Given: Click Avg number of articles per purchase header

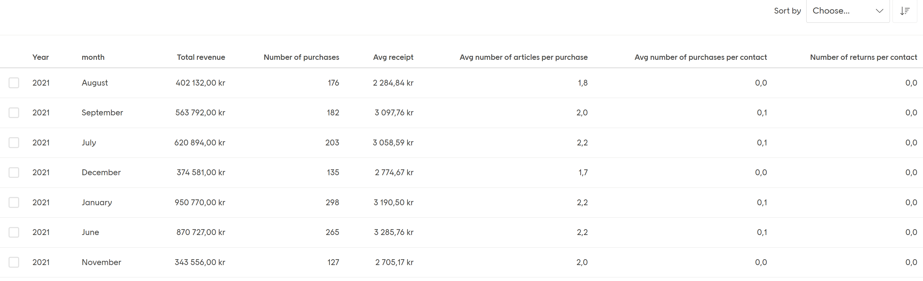Looking at the screenshot, I should click(x=524, y=57).
